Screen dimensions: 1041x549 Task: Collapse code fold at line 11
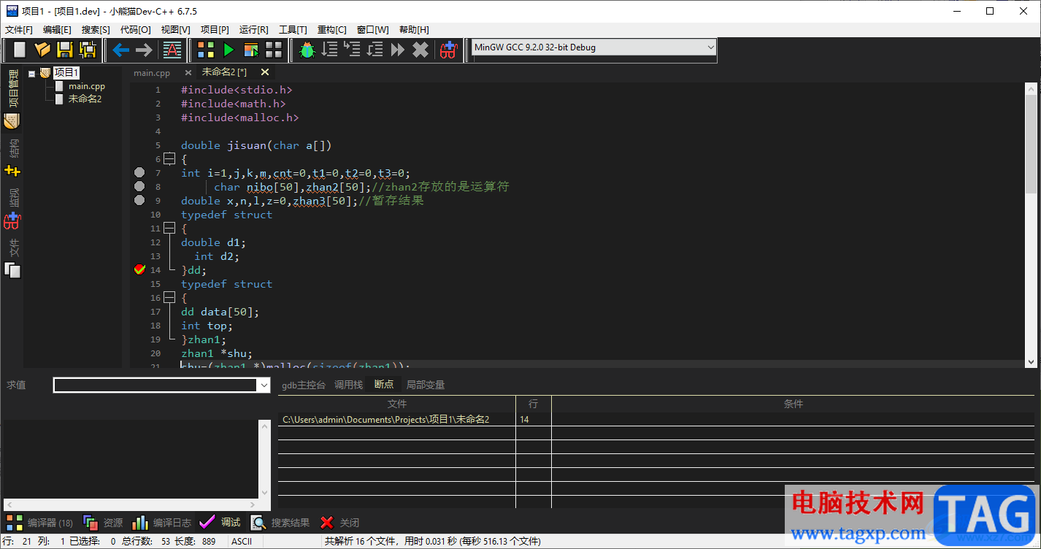click(x=169, y=229)
